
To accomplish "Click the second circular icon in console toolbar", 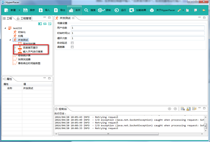I will tap(175, 109).
